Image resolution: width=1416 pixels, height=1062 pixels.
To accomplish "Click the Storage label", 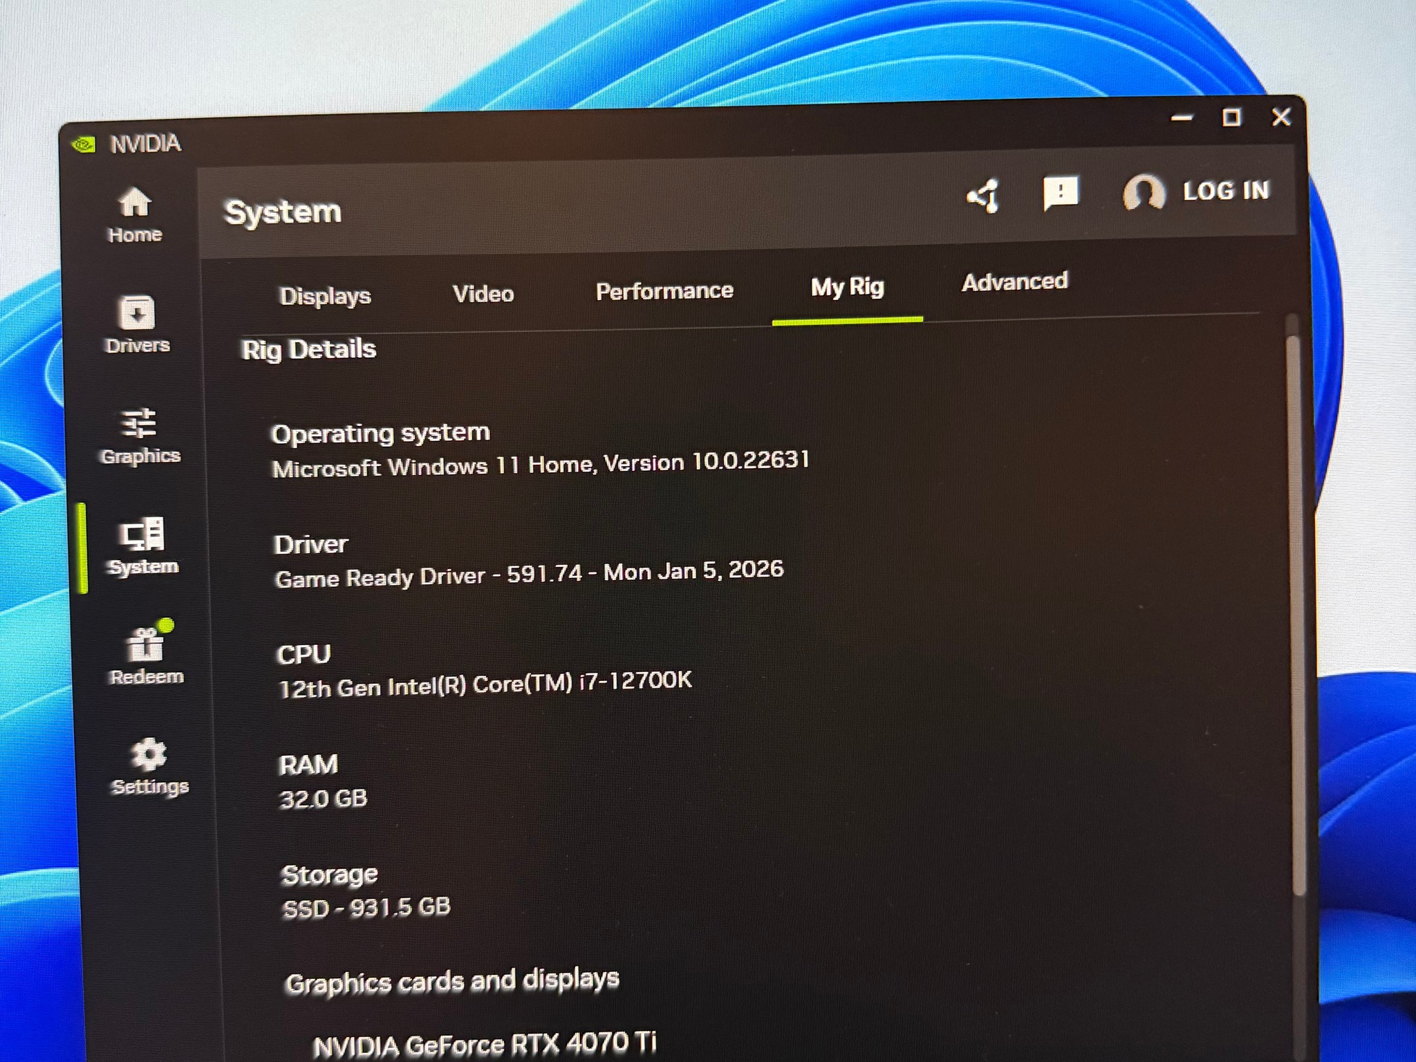I will (x=329, y=875).
